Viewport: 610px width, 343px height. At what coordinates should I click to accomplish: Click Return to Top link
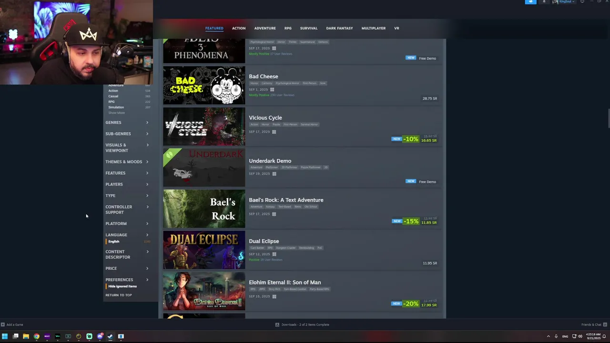tap(119, 295)
